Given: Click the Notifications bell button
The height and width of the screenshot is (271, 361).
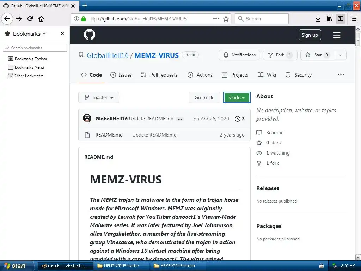Looking at the screenshot, I should click(x=239, y=55).
